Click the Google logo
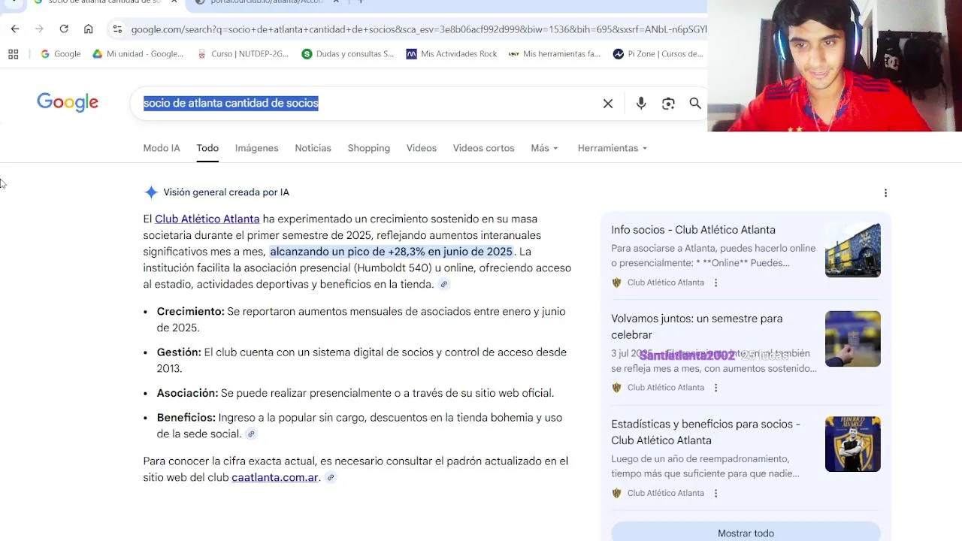 (x=68, y=103)
